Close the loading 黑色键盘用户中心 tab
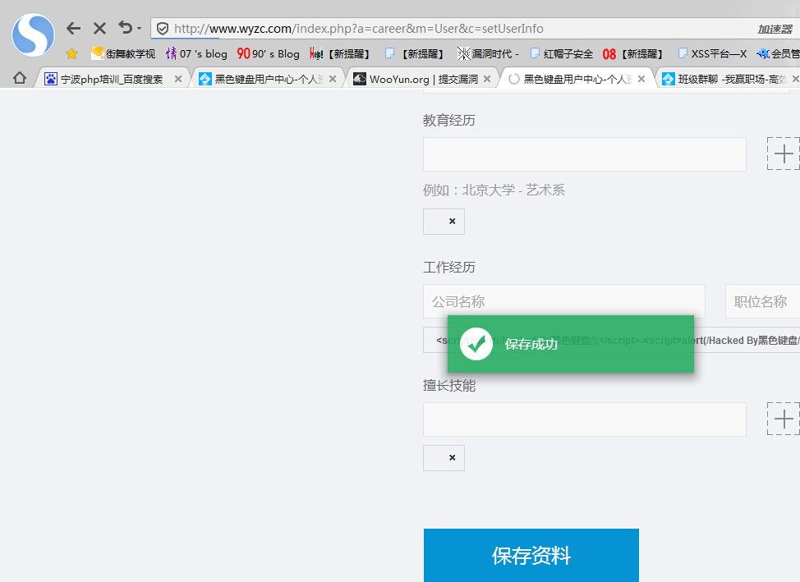This screenshot has width=800, height=582. pyautogui.click(x=641, y=79)
